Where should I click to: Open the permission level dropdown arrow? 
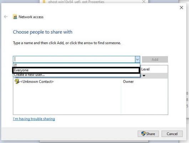tap(144, 76)
